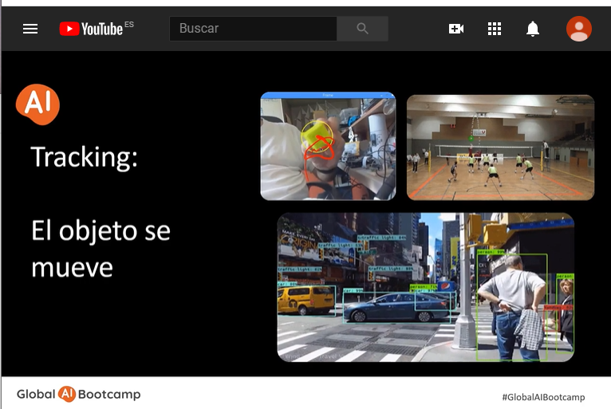Click the orange AI logo on the slide
This screenshot has height=409, width=611.
[37, 104]
